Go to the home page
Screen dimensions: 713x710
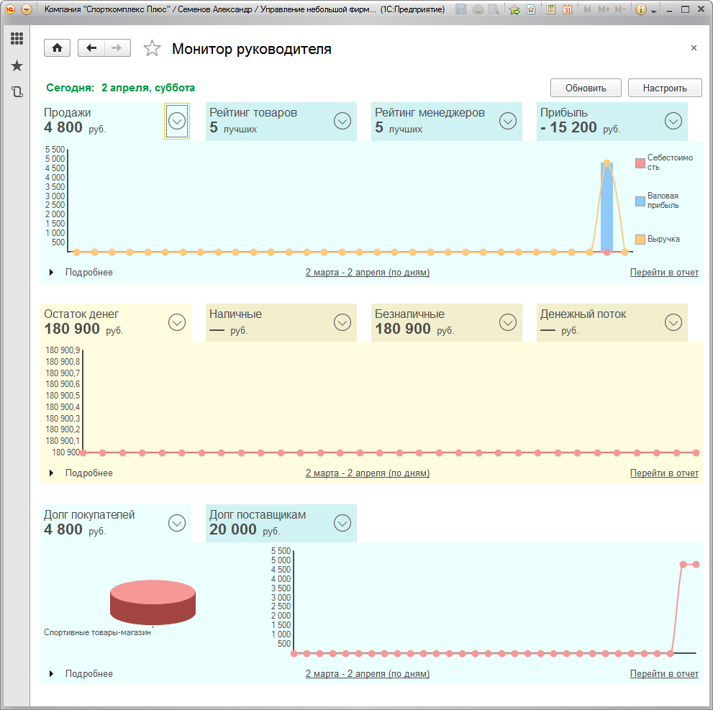coord(57,48)
